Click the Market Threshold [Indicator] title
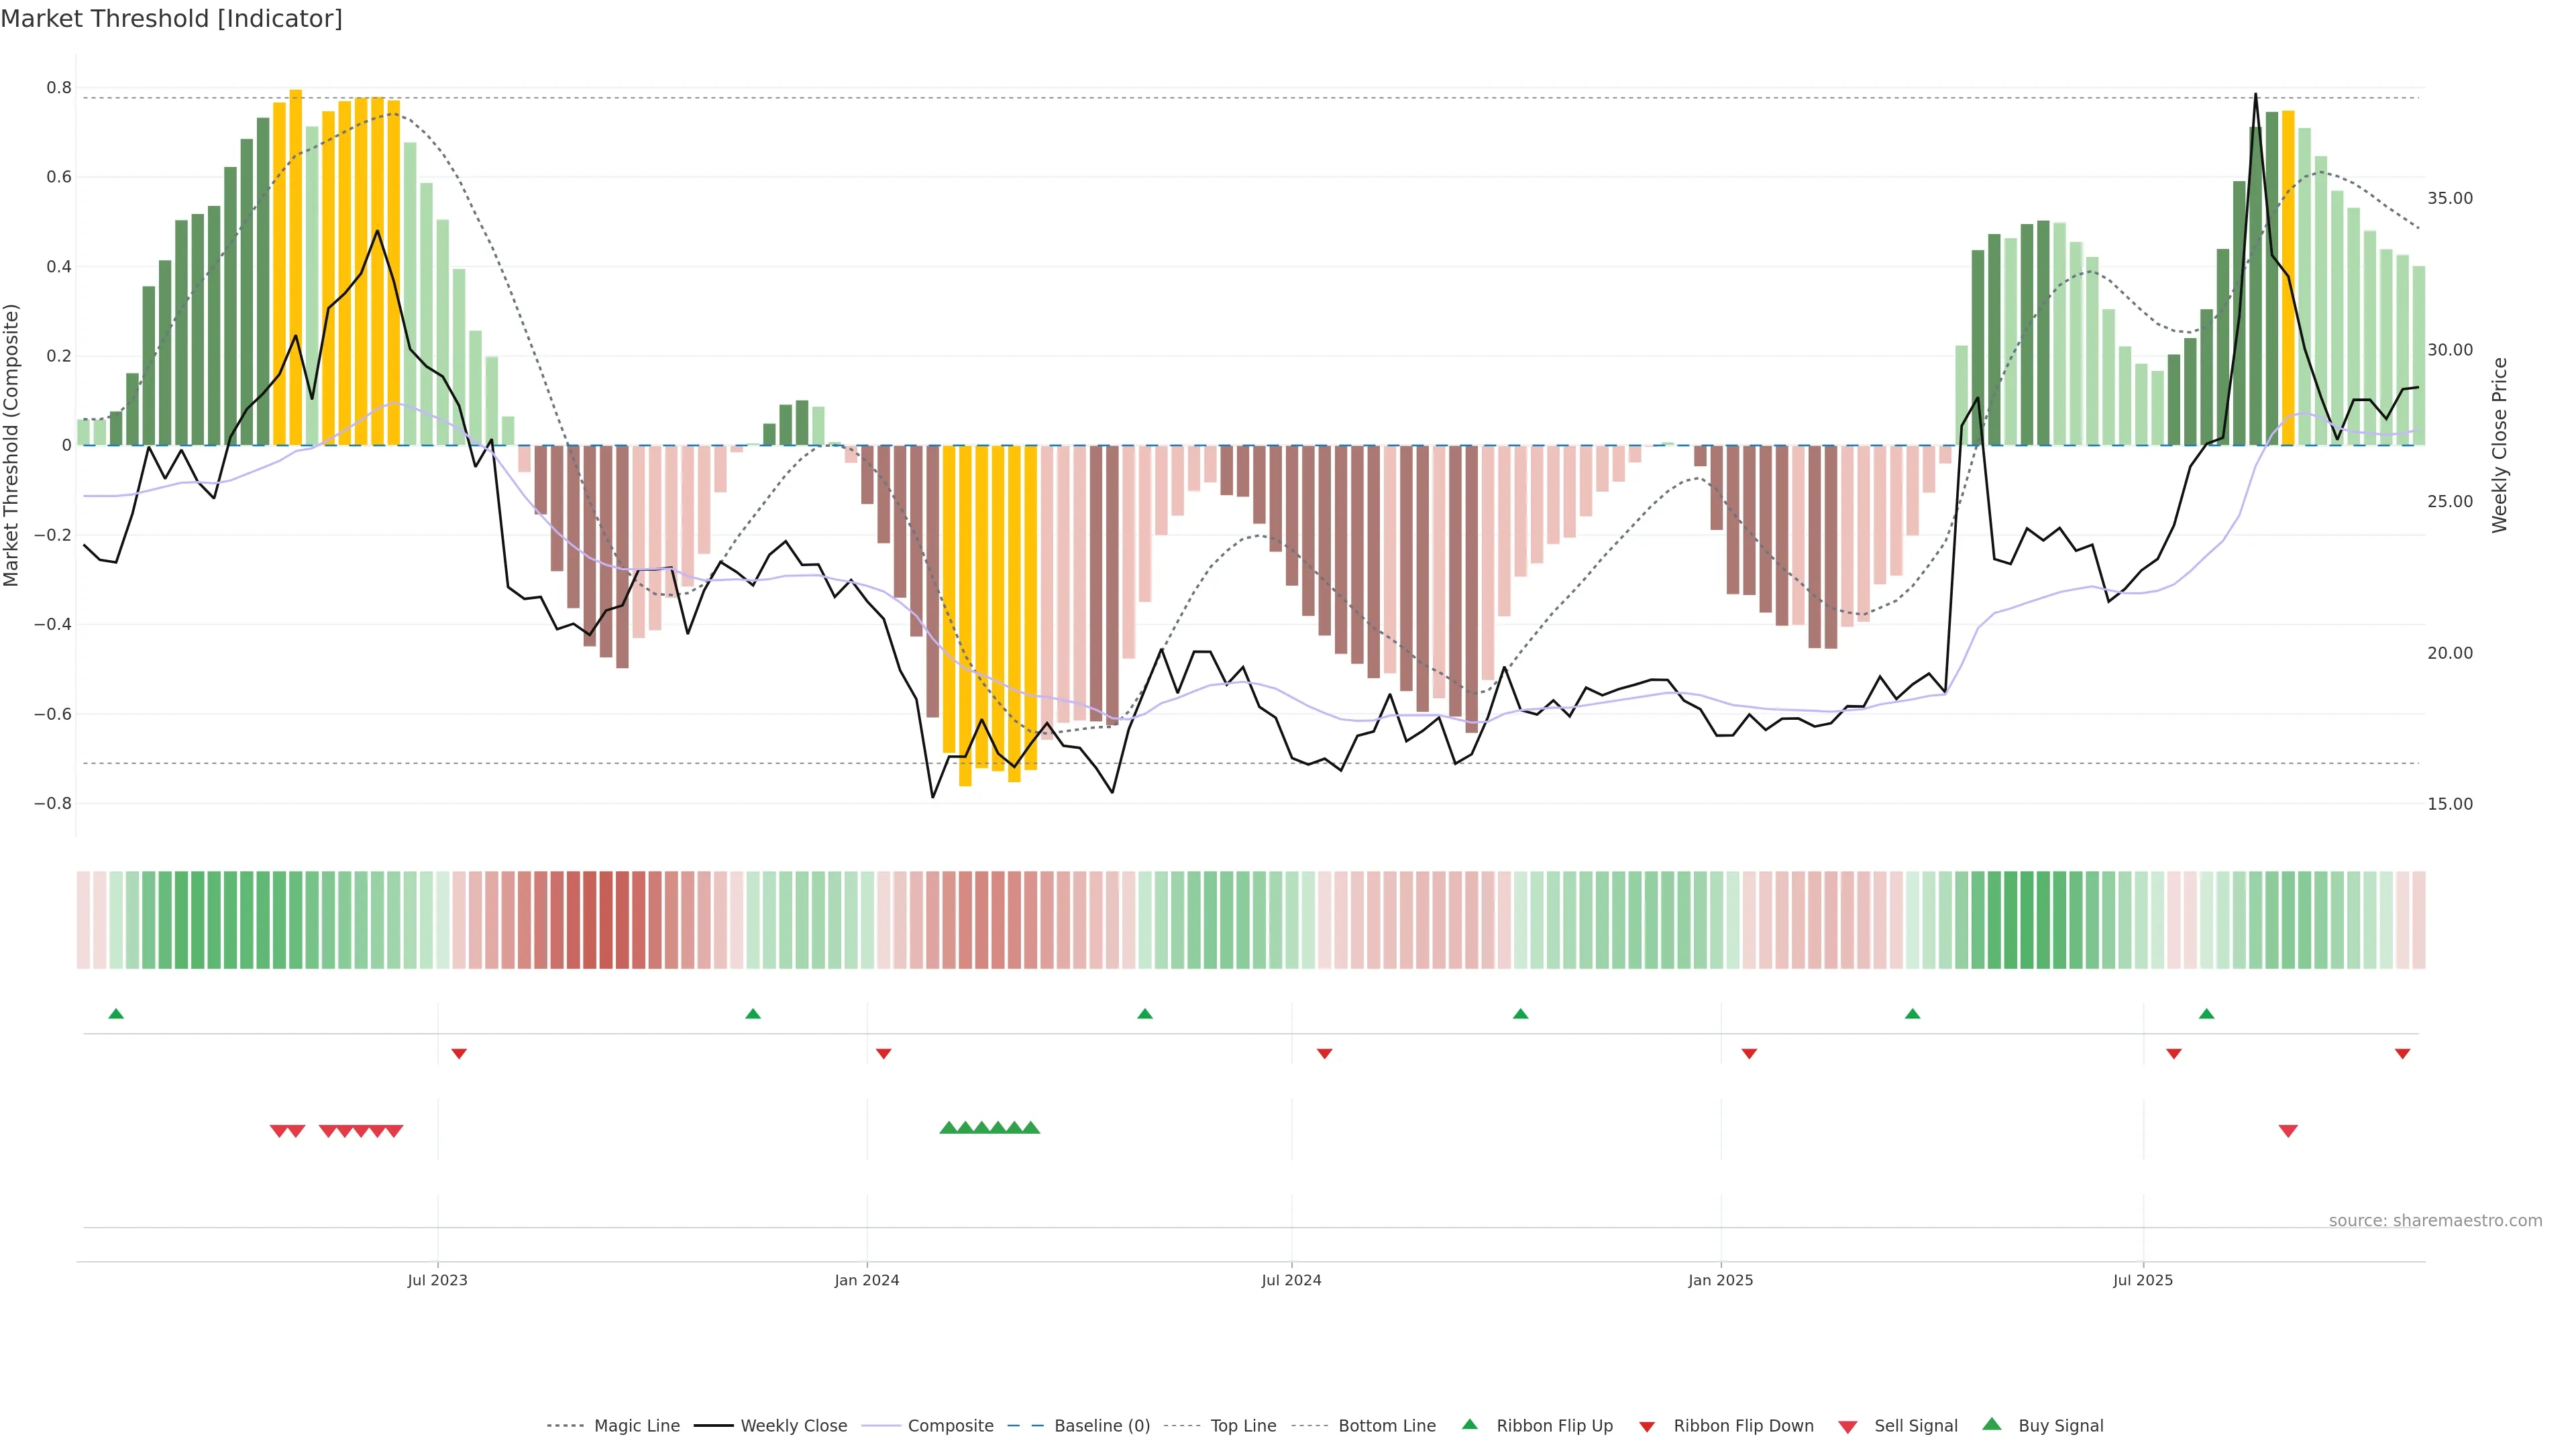The width and height of the screenshot is (2576, 1449). [171, 19]
